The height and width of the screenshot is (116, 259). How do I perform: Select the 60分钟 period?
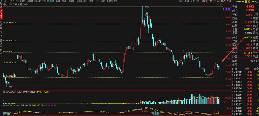pos(45,1)
